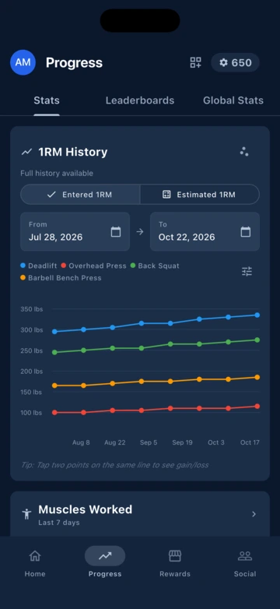Image resolution: width=280 pixels, height=609 pixels.
Task: Toggle Overhead Press legend series
Action: pos(93,266)
